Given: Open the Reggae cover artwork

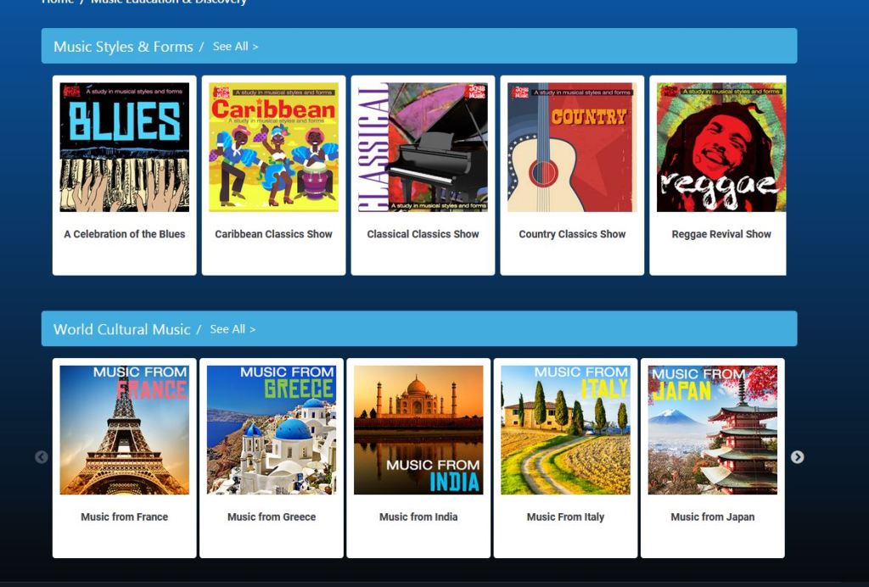Looking at the screenshot, I should coord(720,147).
